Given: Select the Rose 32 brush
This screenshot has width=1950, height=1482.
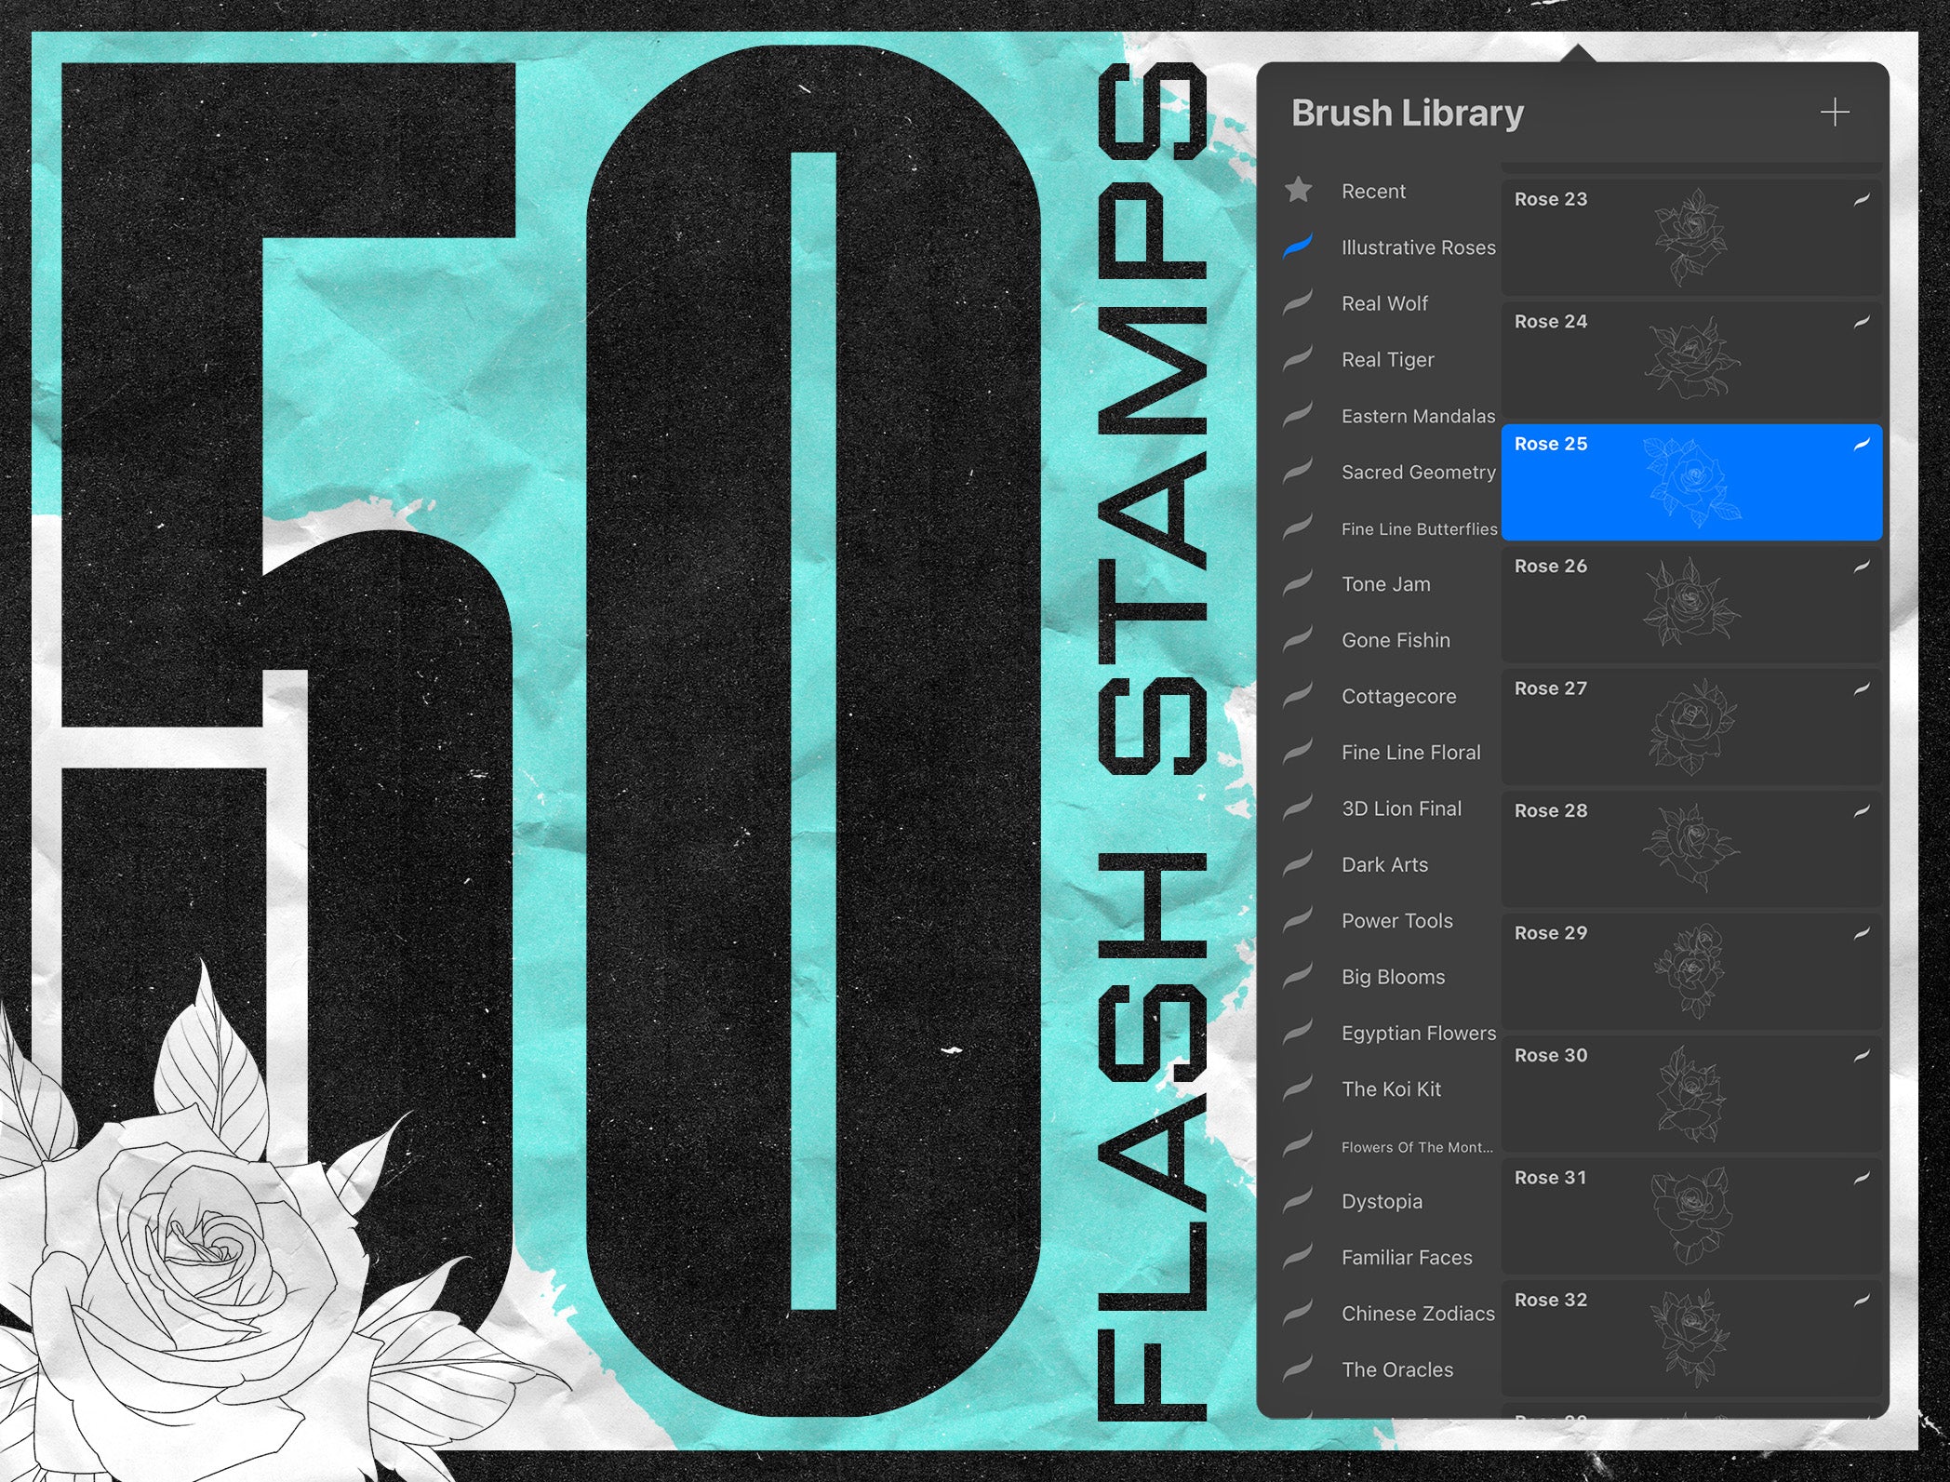Looking at the screenshot, I should 1691,1337.
